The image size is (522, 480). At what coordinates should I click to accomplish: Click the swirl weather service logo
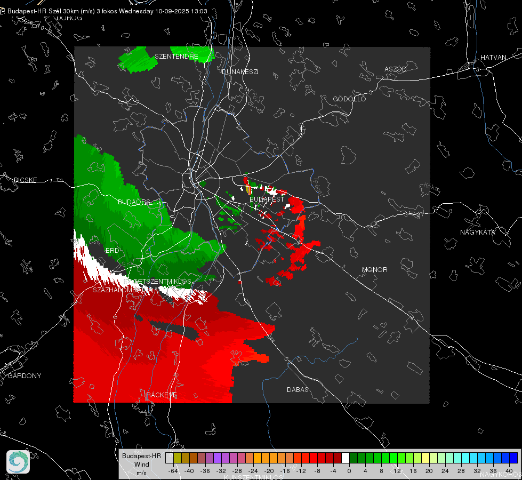coord(18,462)
